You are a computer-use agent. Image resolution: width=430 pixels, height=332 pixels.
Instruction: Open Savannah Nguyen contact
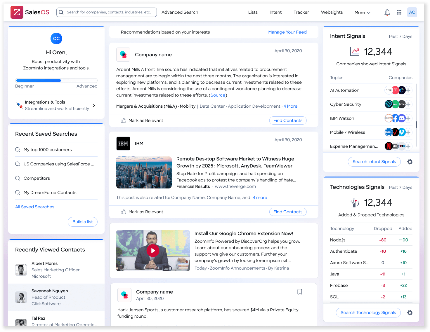(x=56, y=297)
